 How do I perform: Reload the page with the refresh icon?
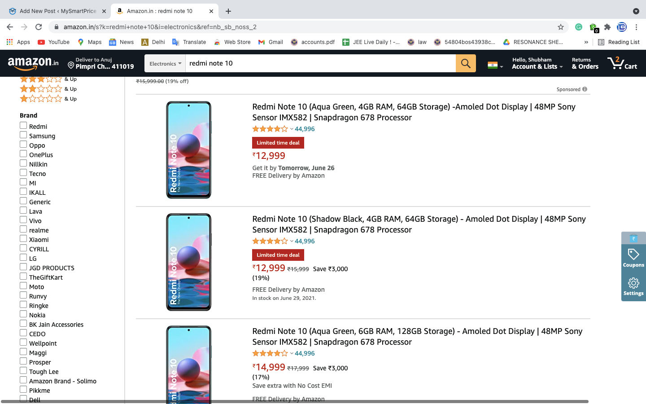(39, 27)
